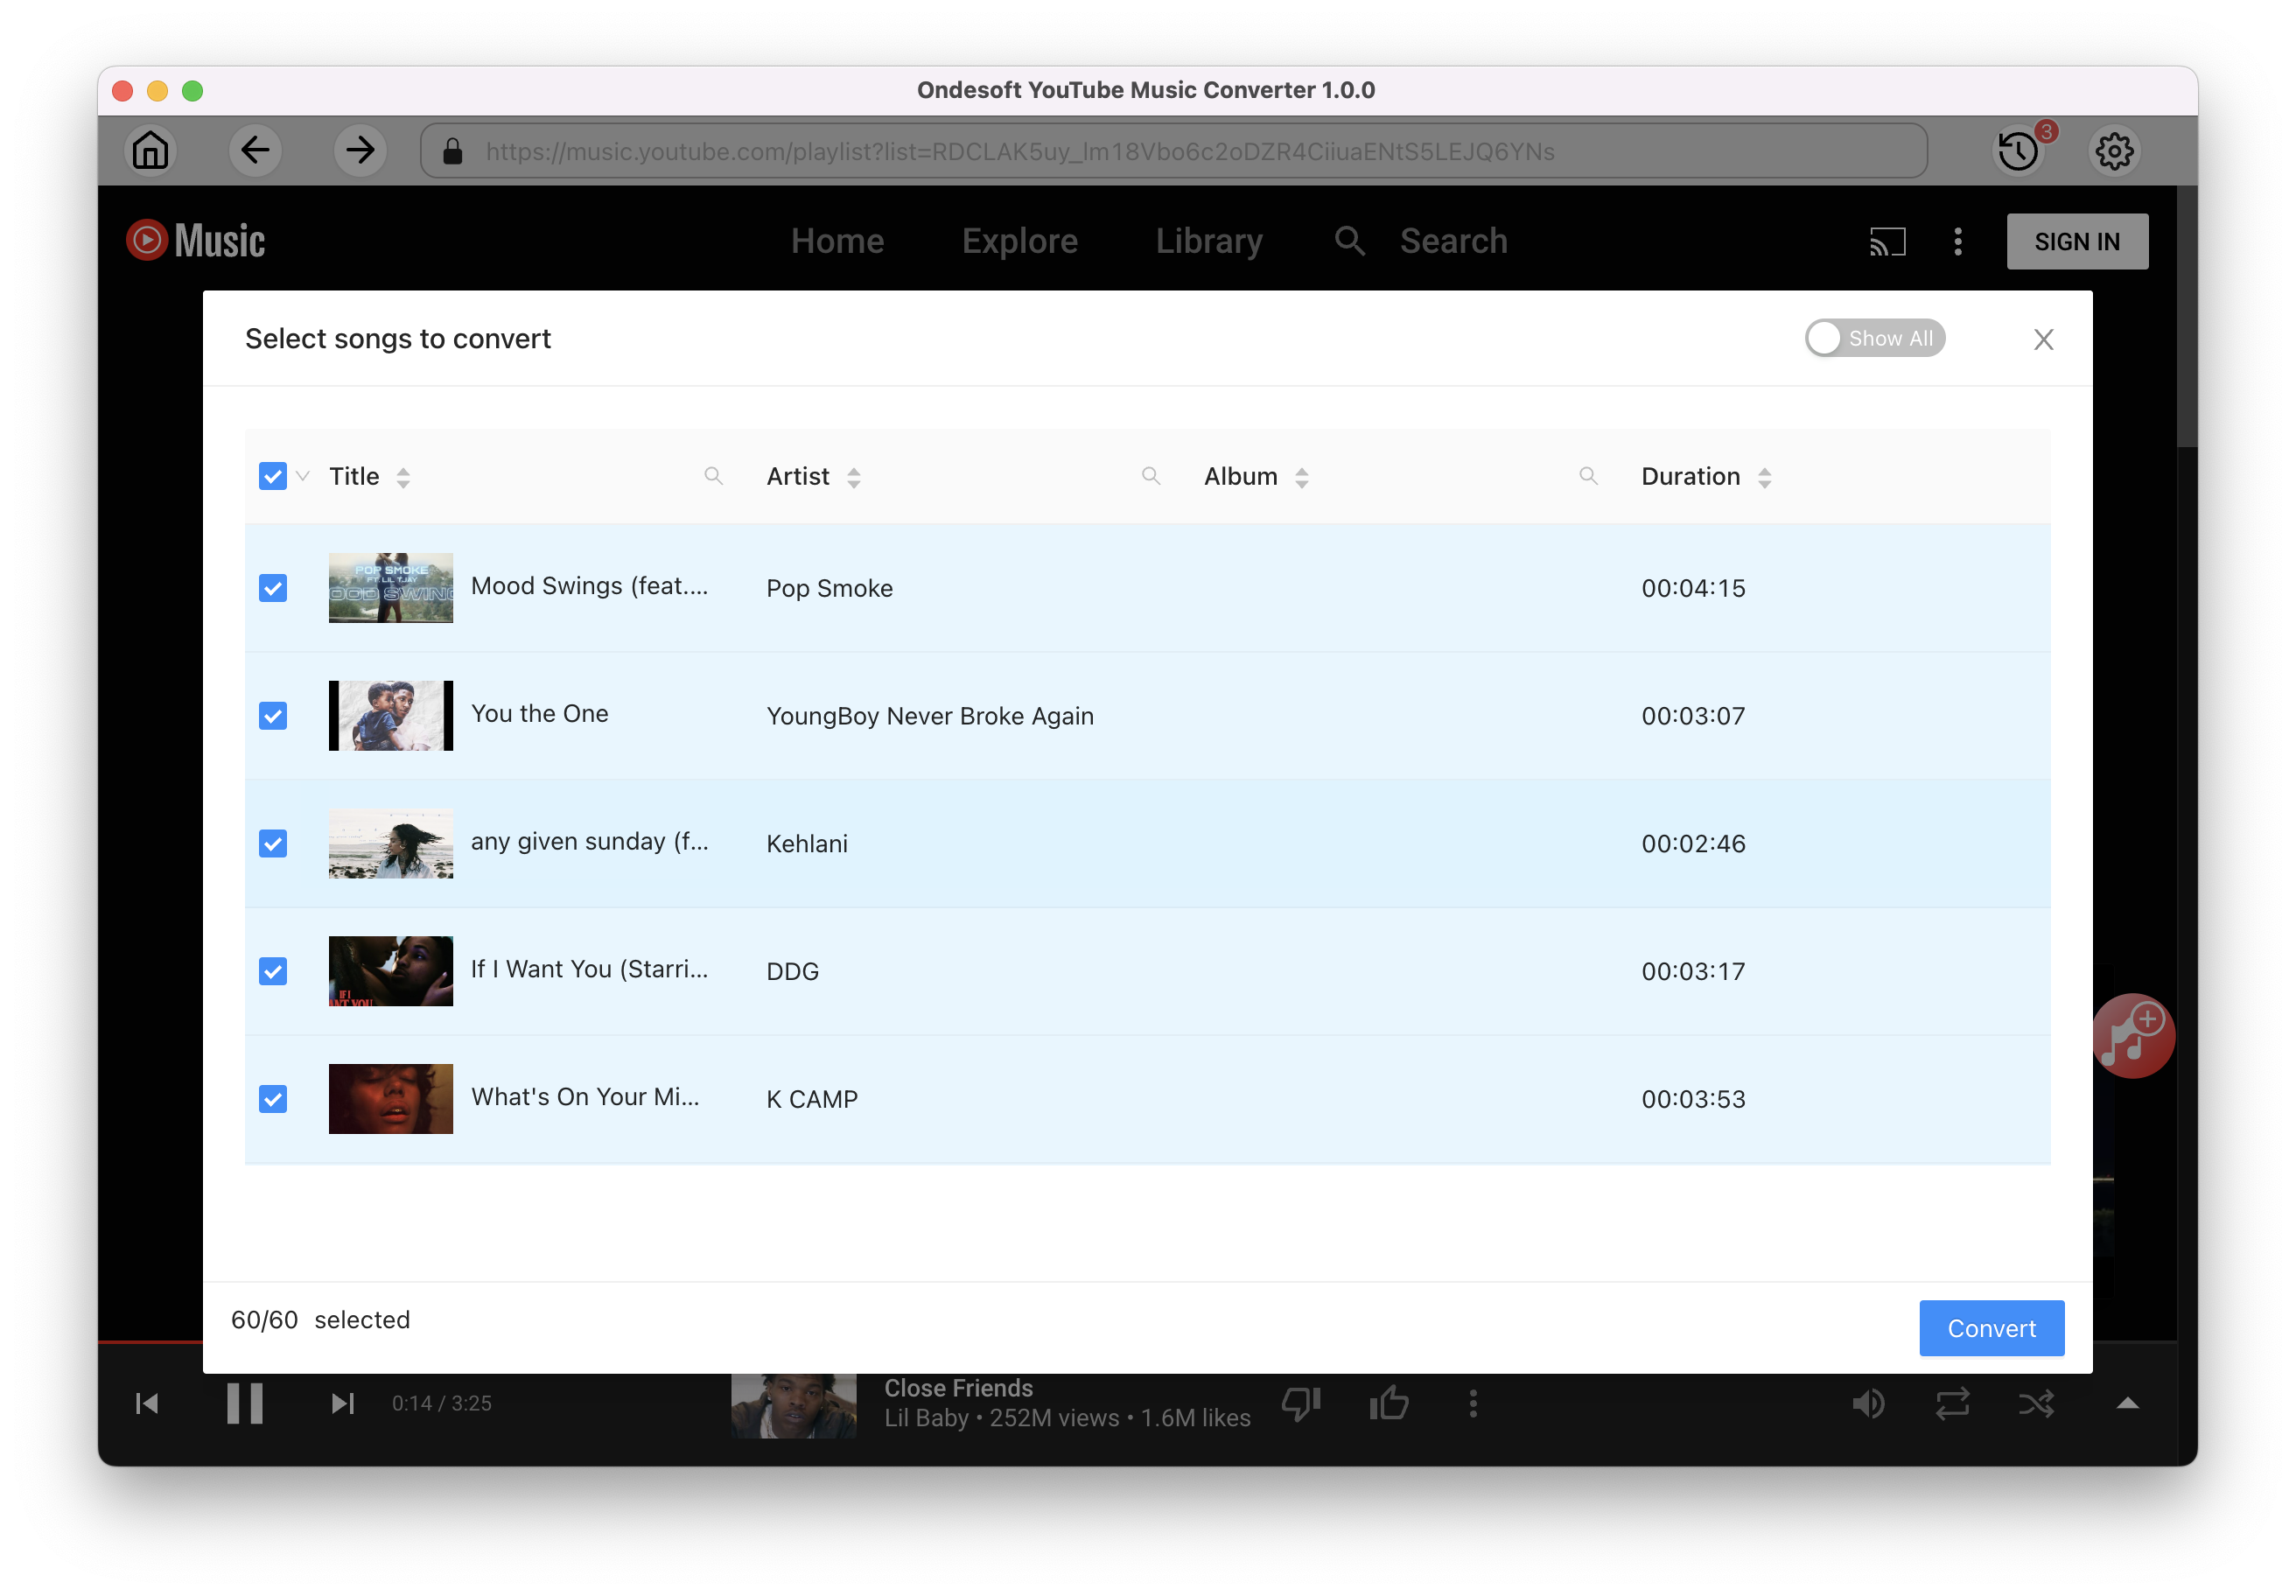This screenshot has width=2296, height=1596.
Task: Uncheck the any given sunday song checkbox
Action: 274,844
